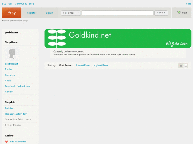
Task: Click the 'Currently under construction.' announcement text
Action: [68, 52]
